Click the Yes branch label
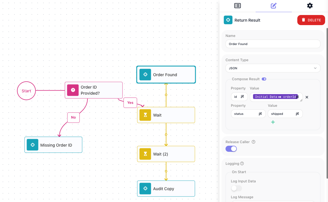 point(130,102)
